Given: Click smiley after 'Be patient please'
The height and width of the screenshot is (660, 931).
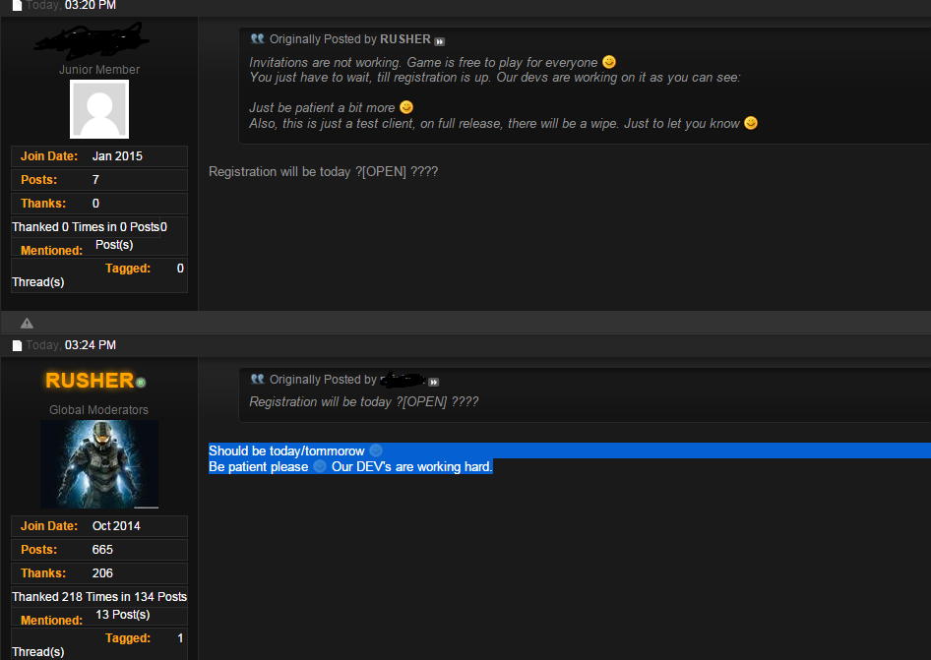Looking at the screenshot, I should tap(320, 466).
